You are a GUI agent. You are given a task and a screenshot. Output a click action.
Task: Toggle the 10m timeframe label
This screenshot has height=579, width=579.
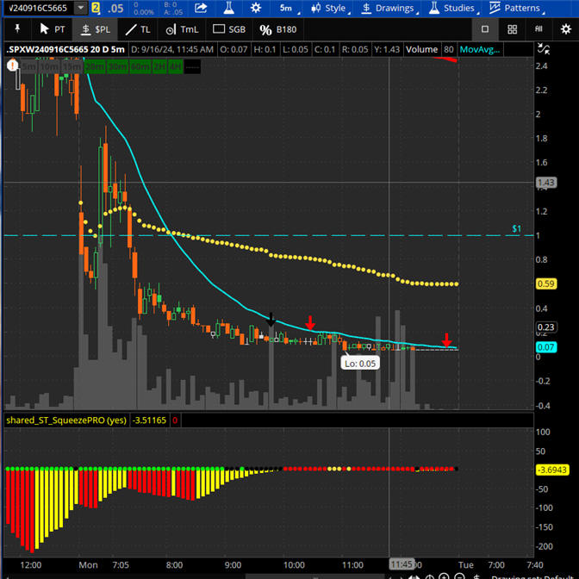50,67
